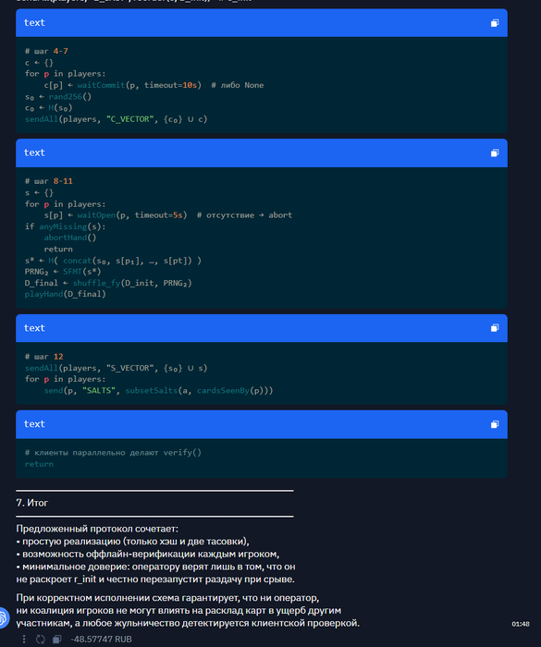The height and width of the screenshot is (647, 541).
Task: Click the '7. Итог' heading
Action: [x=32, y=503]
